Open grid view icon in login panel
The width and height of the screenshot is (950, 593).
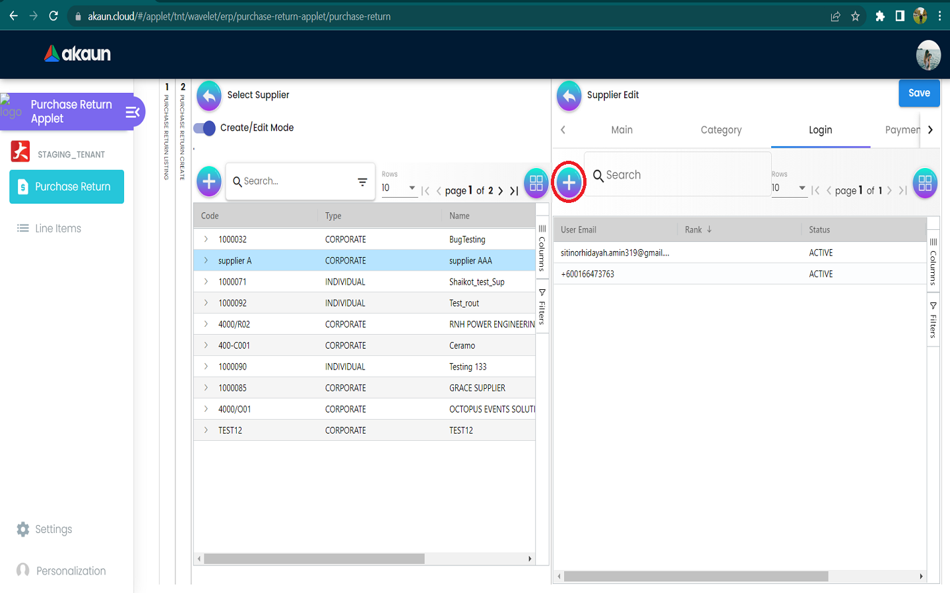pyautogui.click(x=924, y=183)
